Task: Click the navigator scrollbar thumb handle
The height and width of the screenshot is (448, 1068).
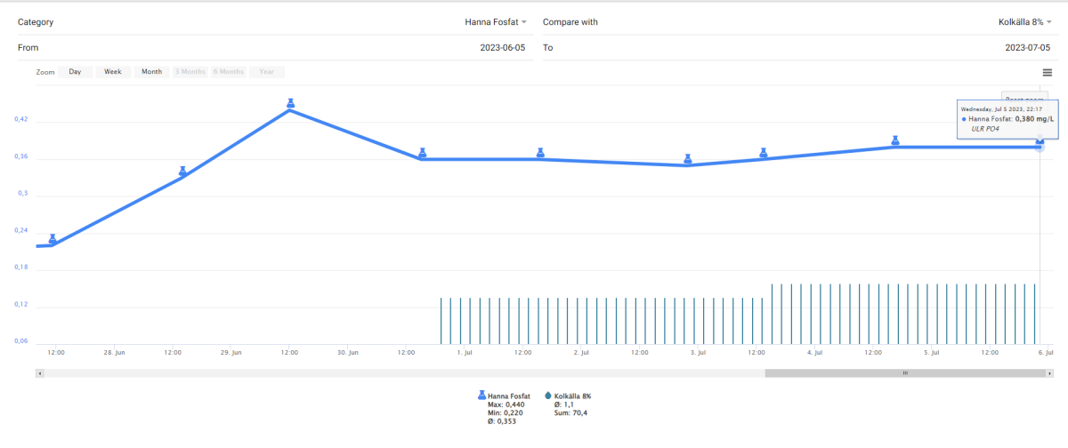Action: (x=904, y=373)
